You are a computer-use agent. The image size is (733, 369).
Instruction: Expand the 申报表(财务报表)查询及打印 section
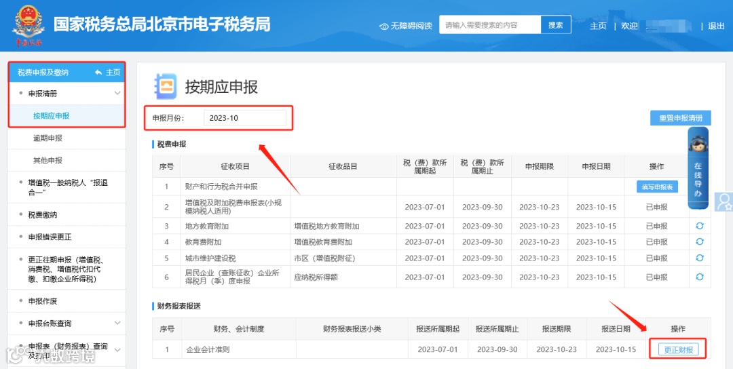pos(117,350)
